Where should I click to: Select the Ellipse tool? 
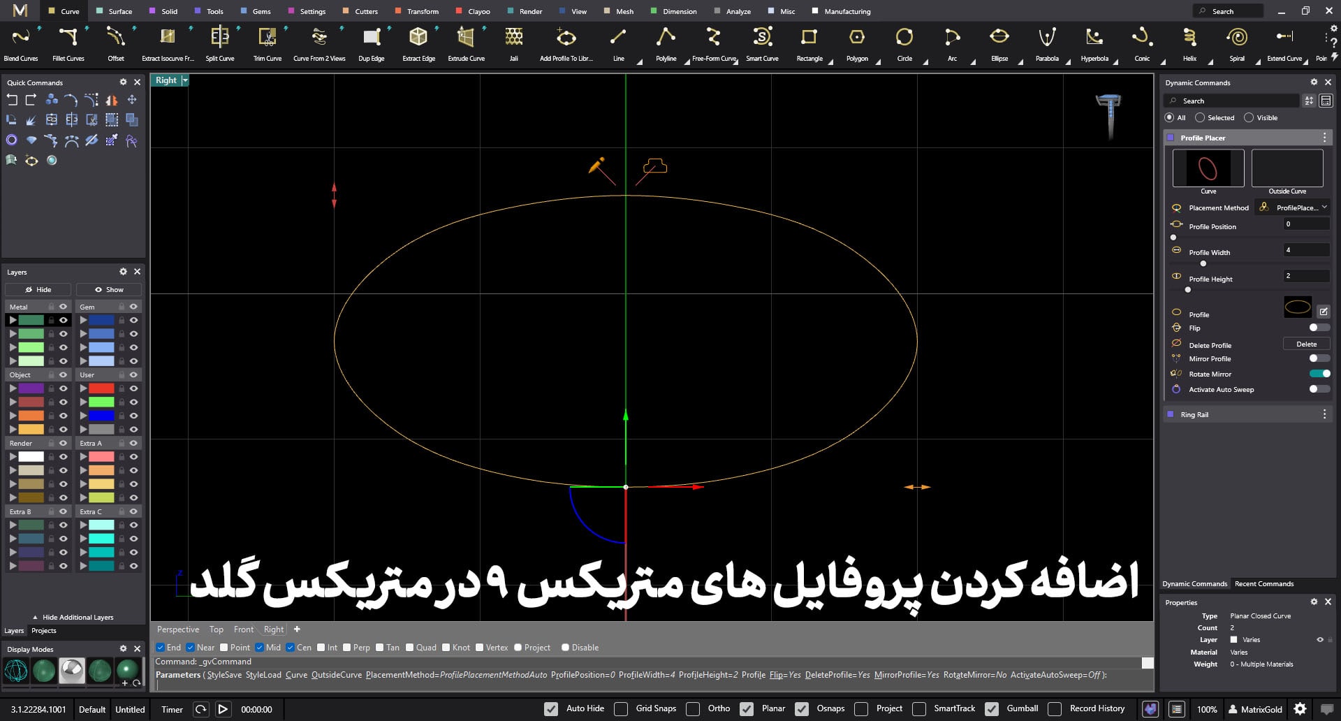[x=999, y=38]
